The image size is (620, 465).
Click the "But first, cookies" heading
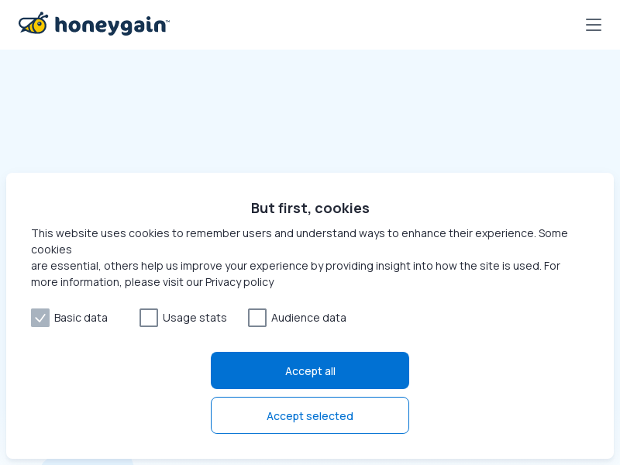310,208
